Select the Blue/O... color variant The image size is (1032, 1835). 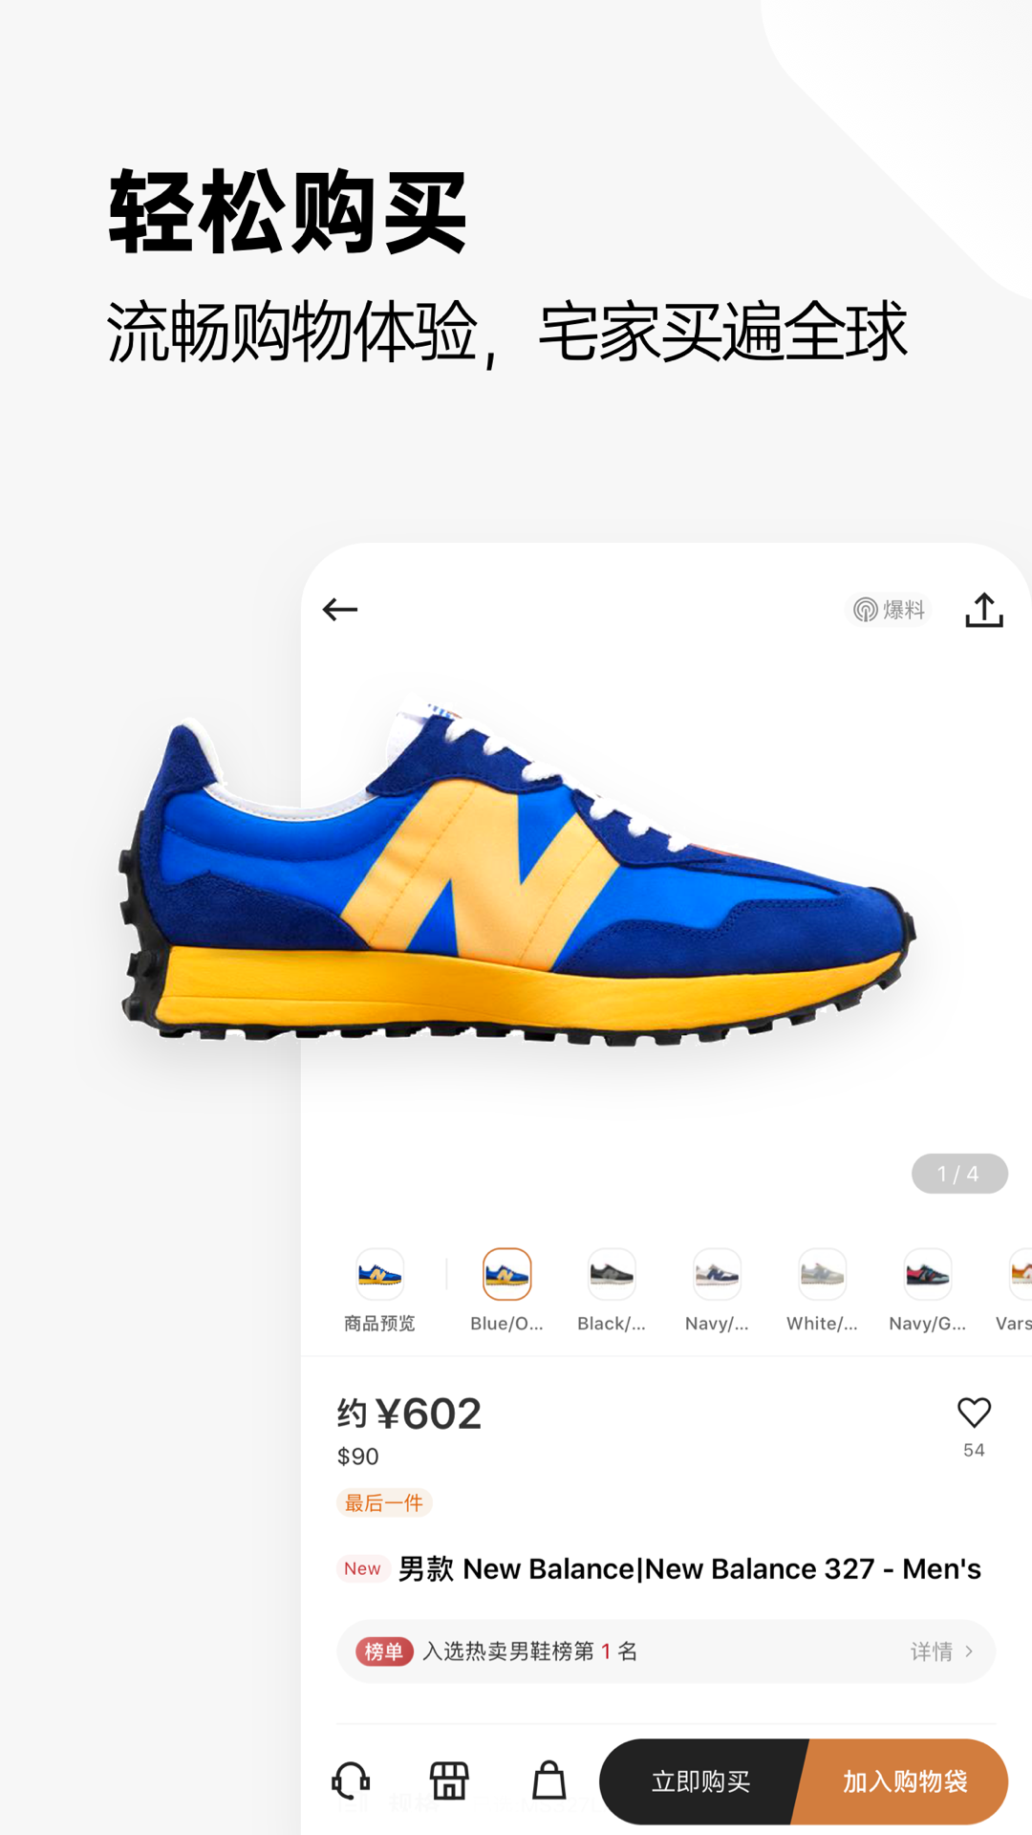(x=506, y=1290)
